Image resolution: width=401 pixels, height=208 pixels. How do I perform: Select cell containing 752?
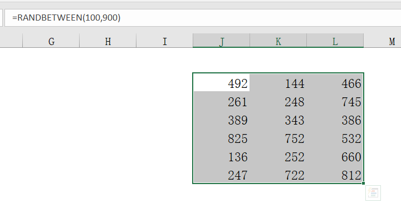pos(278,137)
